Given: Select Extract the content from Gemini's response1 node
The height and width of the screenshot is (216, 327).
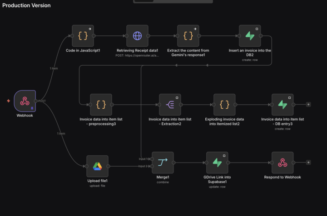Looking at the screenshot, I should [x=188, y=36].
